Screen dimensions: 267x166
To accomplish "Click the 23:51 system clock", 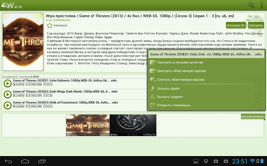I will coord(240,161).
